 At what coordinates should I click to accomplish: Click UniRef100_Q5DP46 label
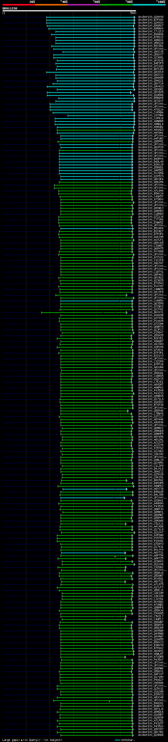click(150, 411)
